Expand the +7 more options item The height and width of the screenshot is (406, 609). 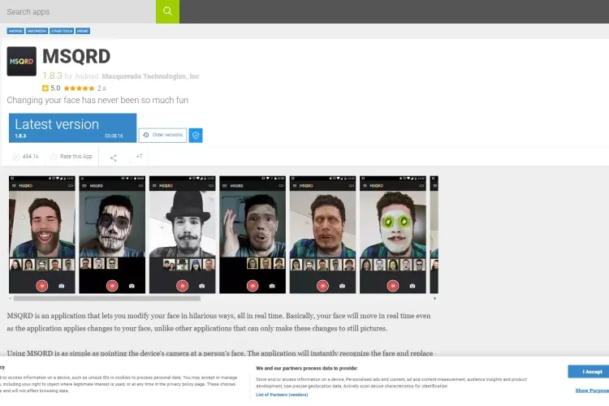[139, 156]
